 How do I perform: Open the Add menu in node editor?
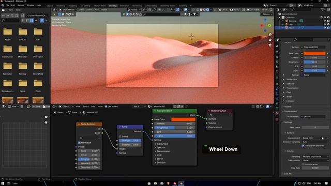coord(93,107)
